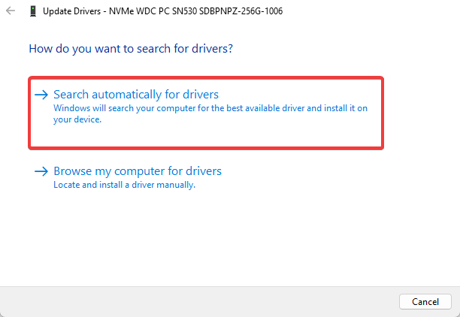Click blank gap between the two driver options
The image size is (460, 317).
point(203,156)
